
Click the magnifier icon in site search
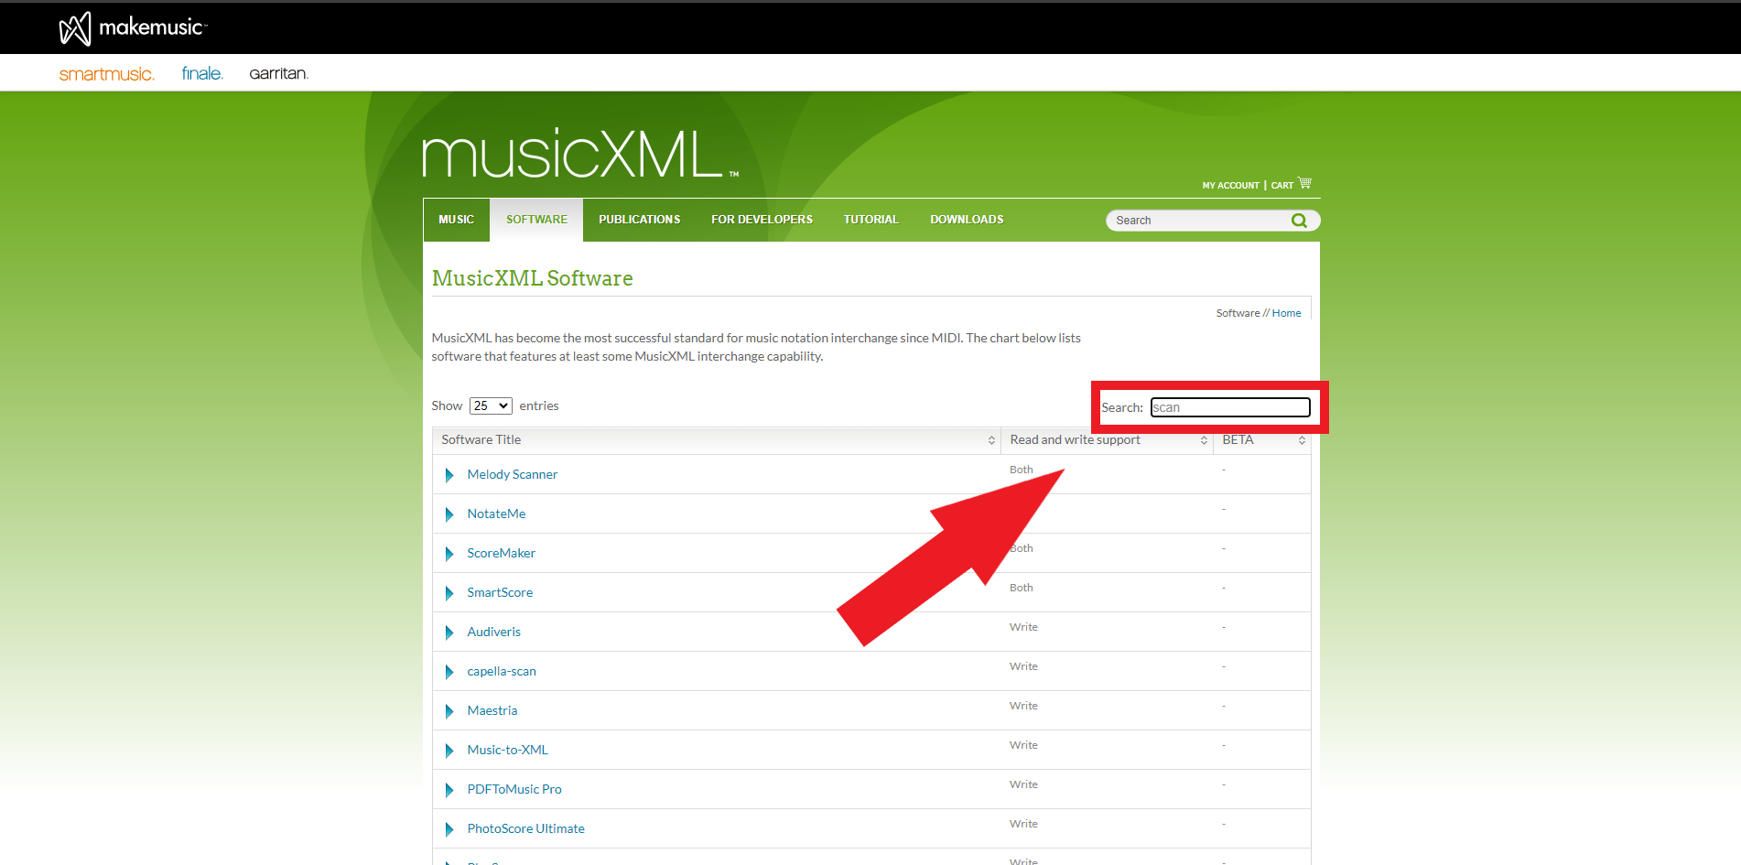pos(1298,221)
